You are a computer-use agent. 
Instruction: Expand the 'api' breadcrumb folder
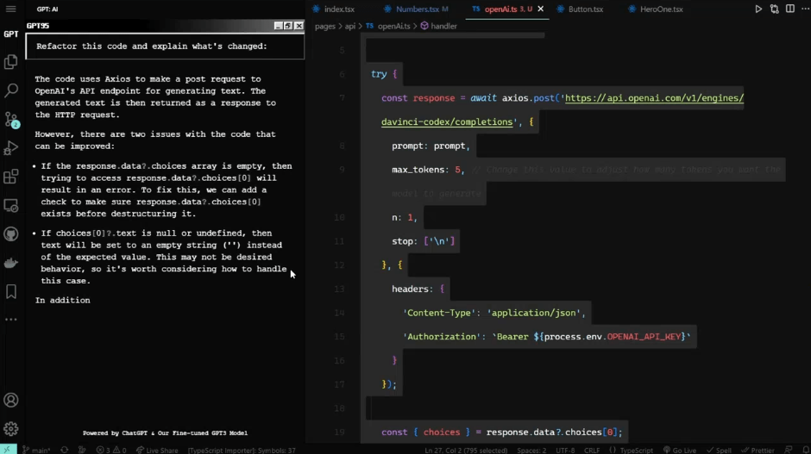350,27
